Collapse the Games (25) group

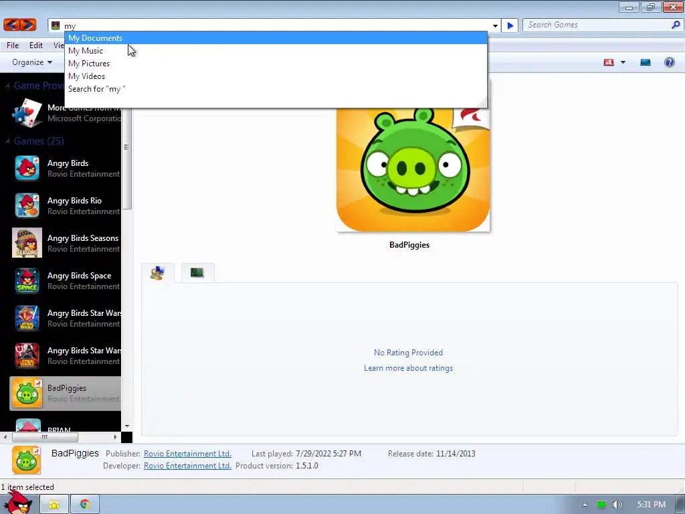click(7, 141)
